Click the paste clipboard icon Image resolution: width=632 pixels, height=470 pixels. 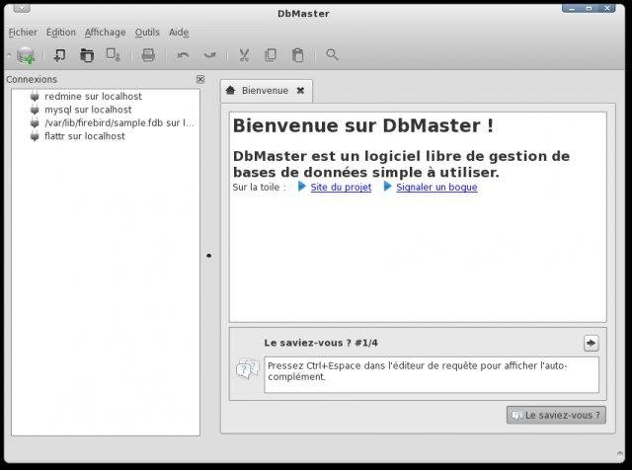298,55
